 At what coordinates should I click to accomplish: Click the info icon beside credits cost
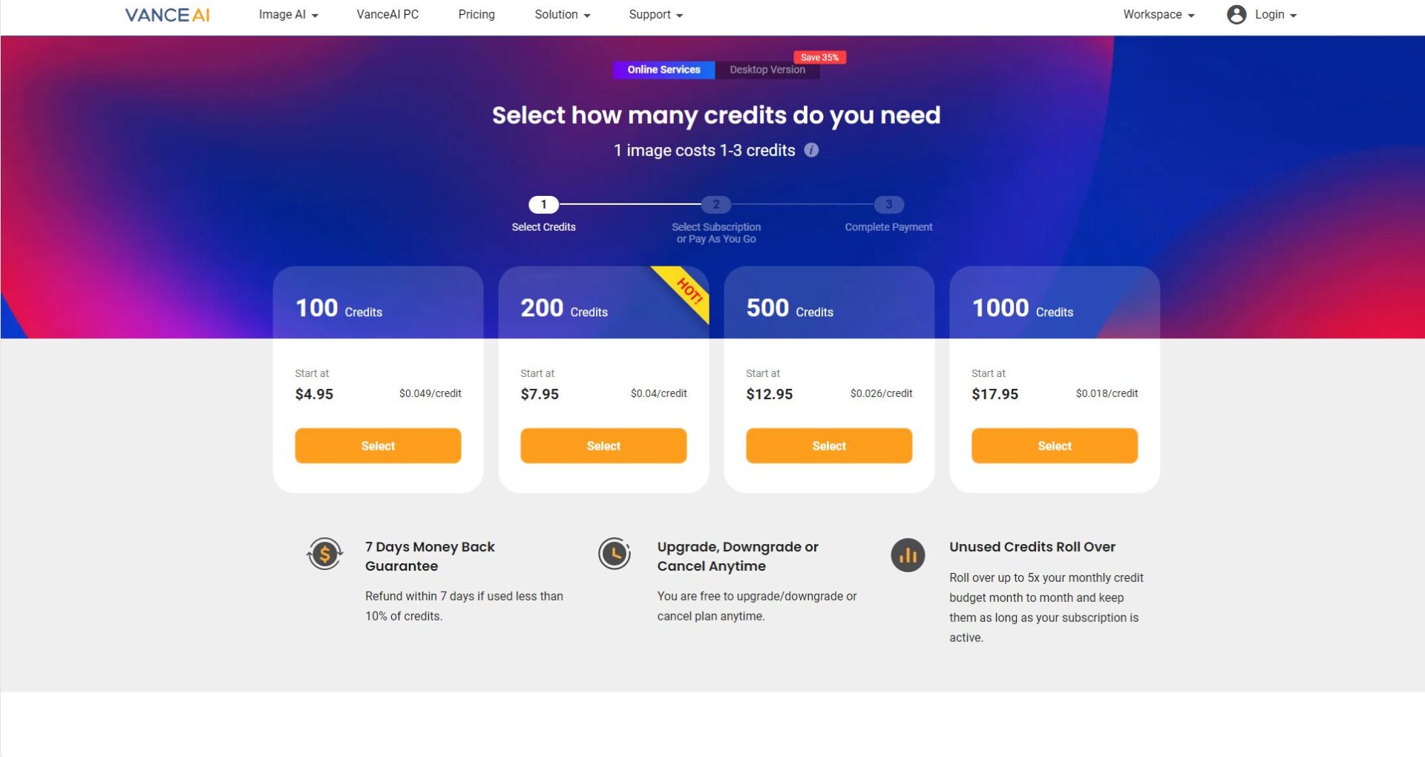pyautogui.click(x=811, y=150)
